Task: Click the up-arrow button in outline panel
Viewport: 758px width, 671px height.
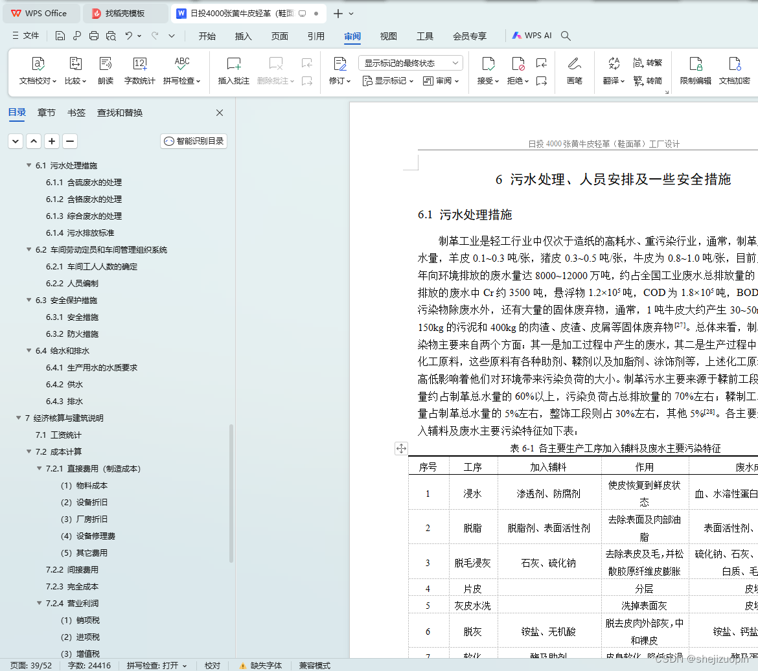Action: [33, 141]
